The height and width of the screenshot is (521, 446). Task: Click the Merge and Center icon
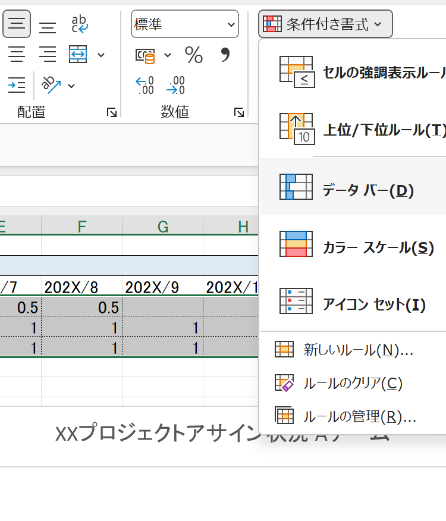tap(78, 55)
